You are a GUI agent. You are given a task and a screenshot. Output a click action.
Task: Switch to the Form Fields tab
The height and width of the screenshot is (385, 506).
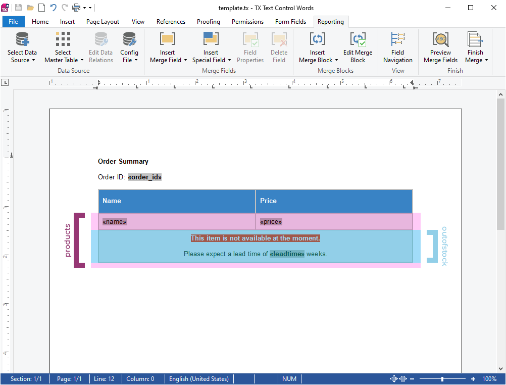pos(290,22)
